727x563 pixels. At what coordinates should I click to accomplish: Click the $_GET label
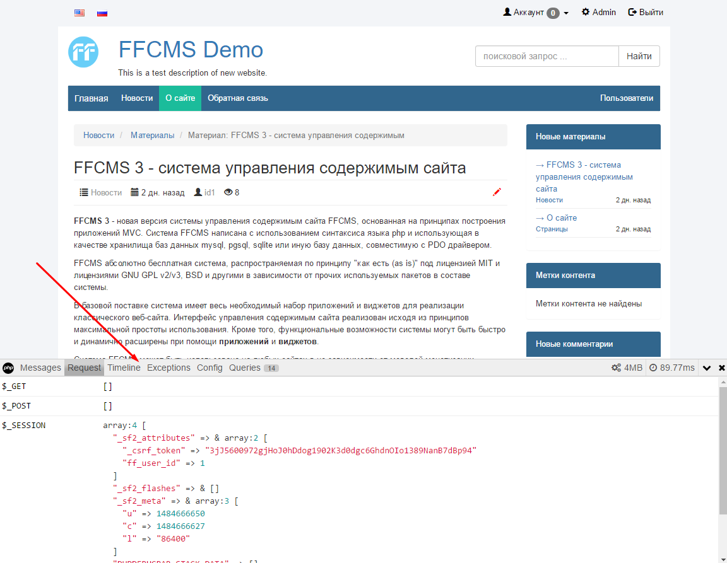(x=14, y=386)
